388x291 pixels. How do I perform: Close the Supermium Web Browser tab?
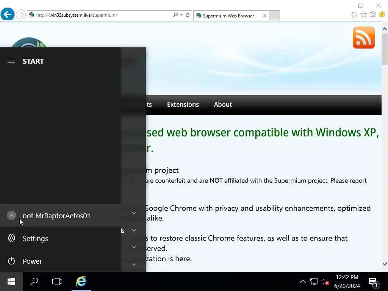(x=264, y=16)
